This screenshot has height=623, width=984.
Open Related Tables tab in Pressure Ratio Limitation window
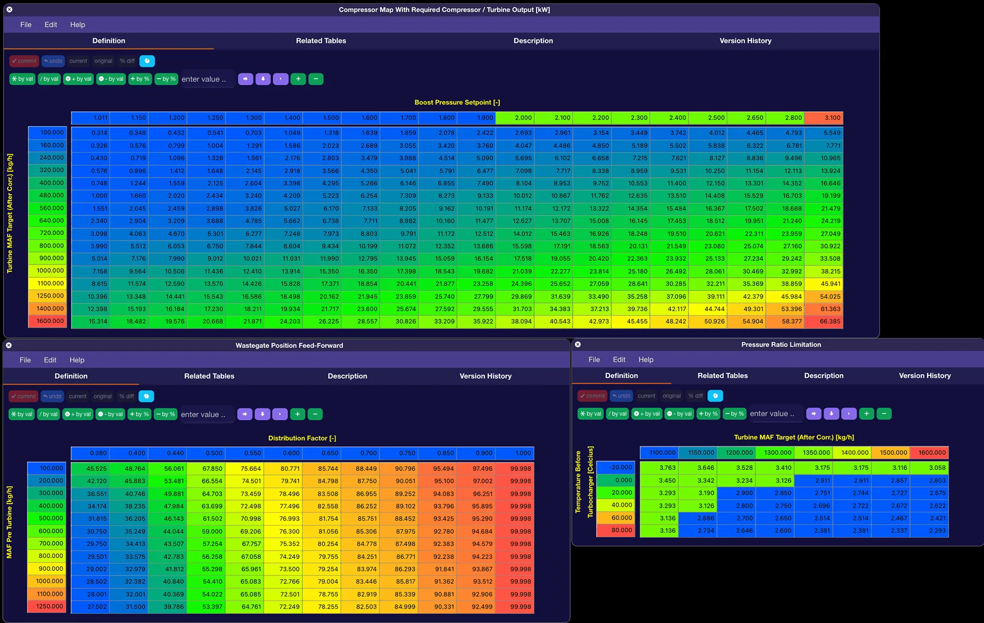point(722,376)
